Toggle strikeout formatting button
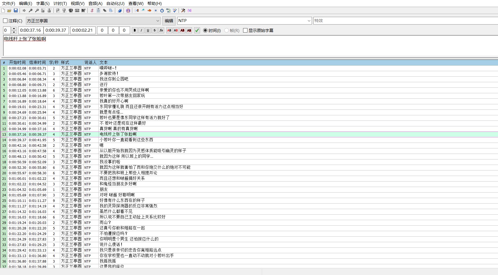 coord(155,30)
